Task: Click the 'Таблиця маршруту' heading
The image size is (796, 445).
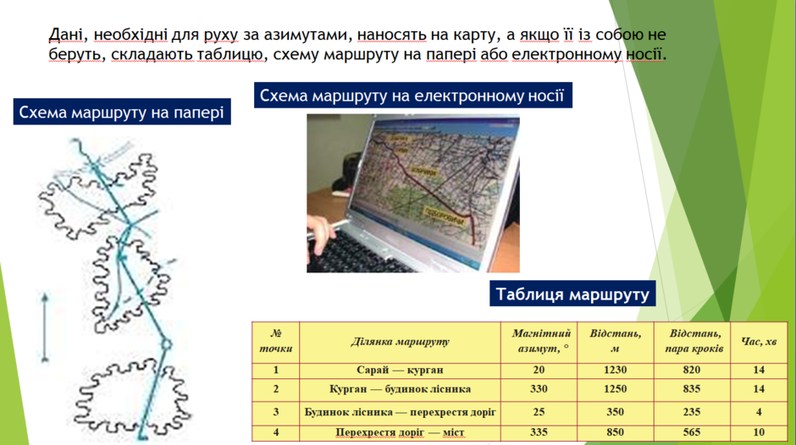Action: pos(572,294)
